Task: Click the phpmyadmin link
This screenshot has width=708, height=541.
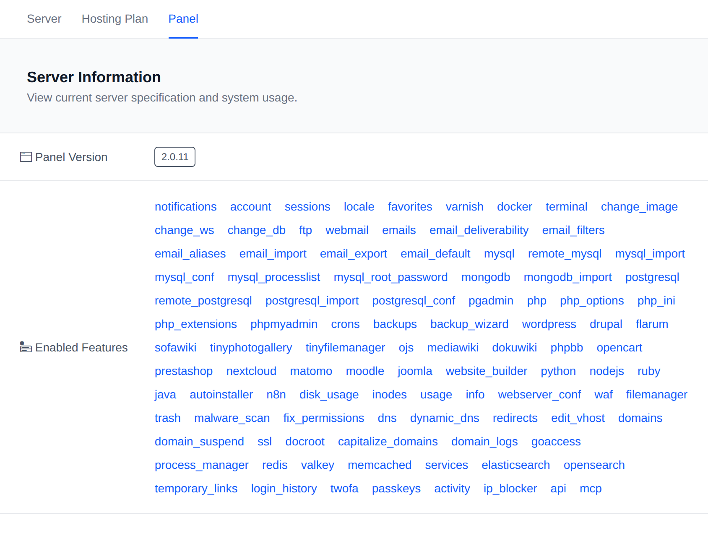Action: [284, 324]
